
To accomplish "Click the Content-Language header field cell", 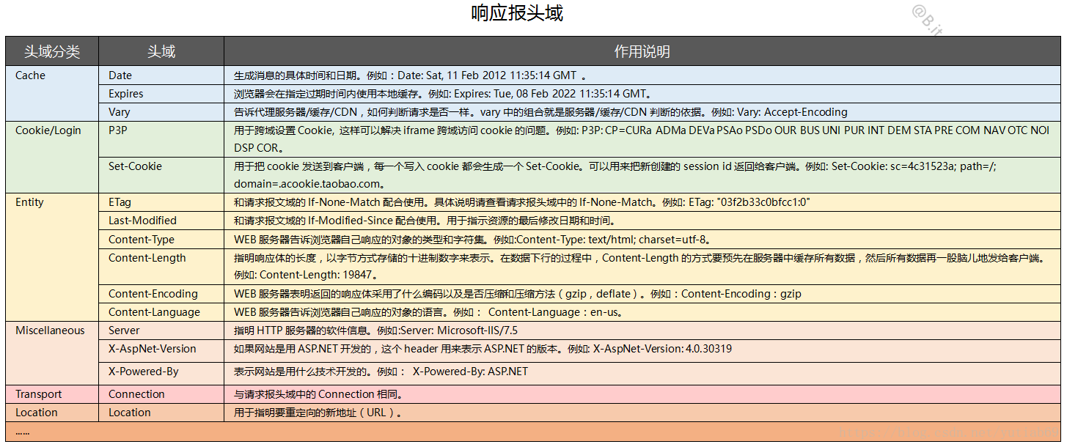I will [x=161, y=312].
